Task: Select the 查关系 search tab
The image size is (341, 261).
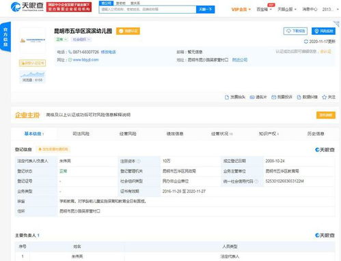Action: pos(135,3)
